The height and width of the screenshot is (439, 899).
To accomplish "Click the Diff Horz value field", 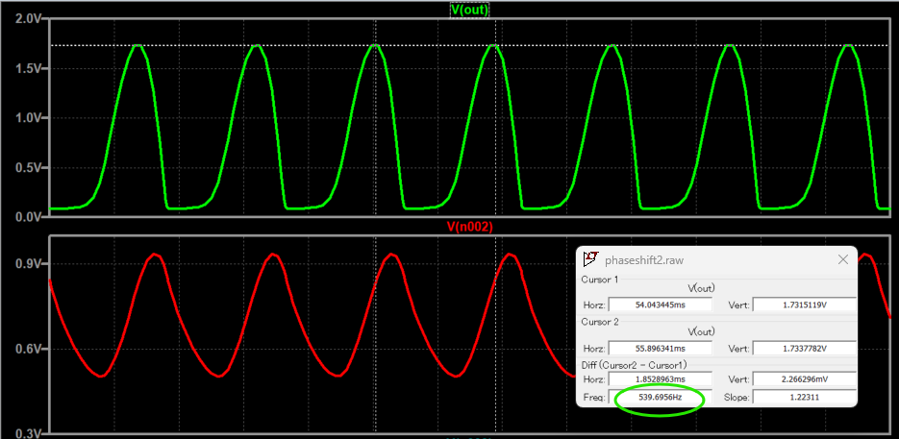I will 660,380.
